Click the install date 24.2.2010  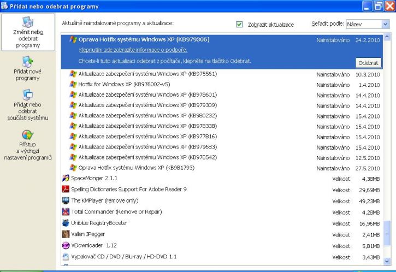(368, 40)
